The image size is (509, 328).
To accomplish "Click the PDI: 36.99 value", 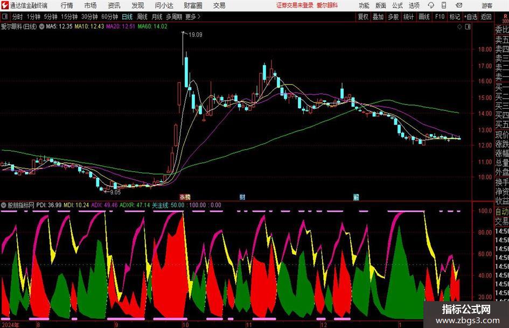I will tap(48, 205).
